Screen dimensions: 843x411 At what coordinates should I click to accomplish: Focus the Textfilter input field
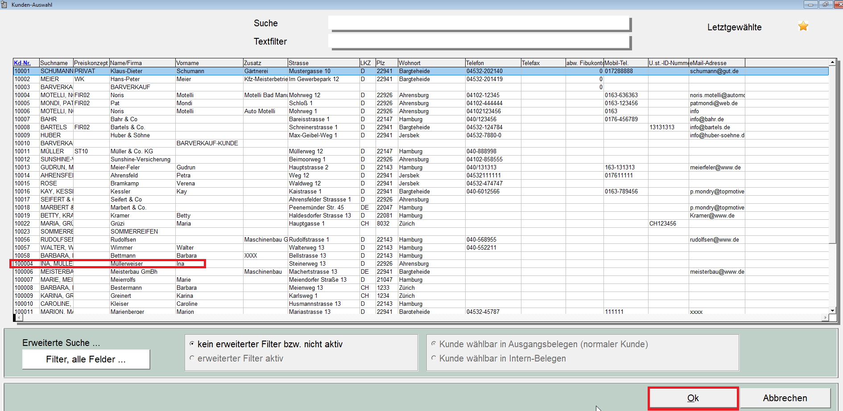pyautogui.click(x=479, y=41)
